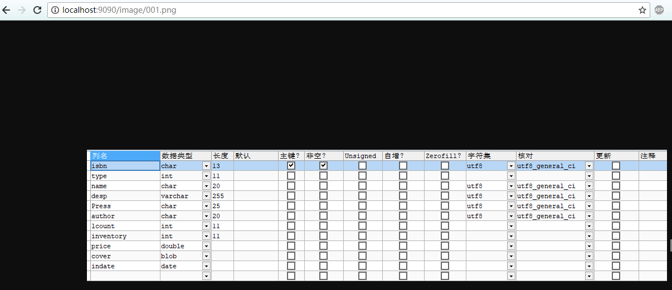
Task: Click the 字符集 column header
Action: [x=491, y=156]
